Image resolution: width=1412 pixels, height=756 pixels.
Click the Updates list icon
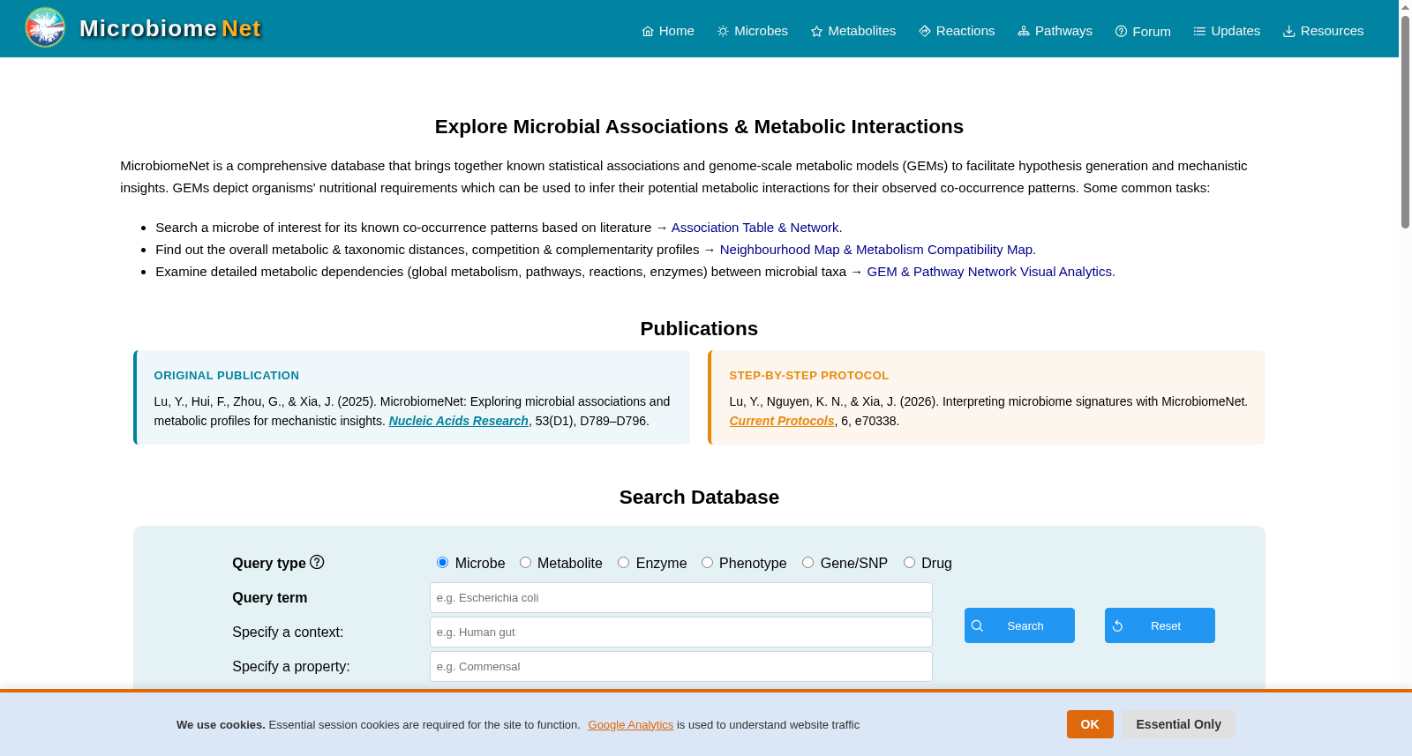coord(1199,32)
